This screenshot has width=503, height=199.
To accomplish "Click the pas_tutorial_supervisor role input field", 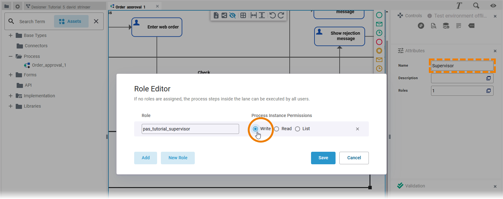I will click(x=190, y=129).
